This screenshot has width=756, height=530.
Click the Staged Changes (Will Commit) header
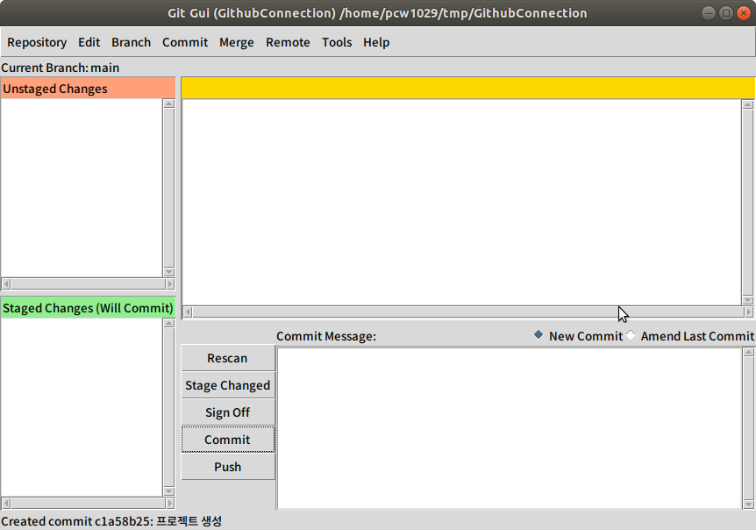coord(87,308)
